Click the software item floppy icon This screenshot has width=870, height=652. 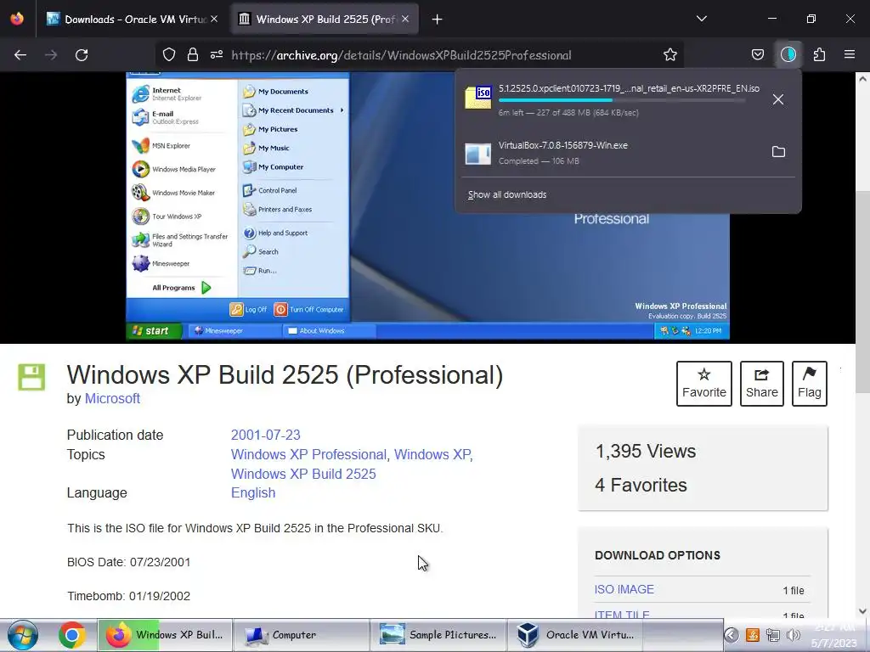31,377
